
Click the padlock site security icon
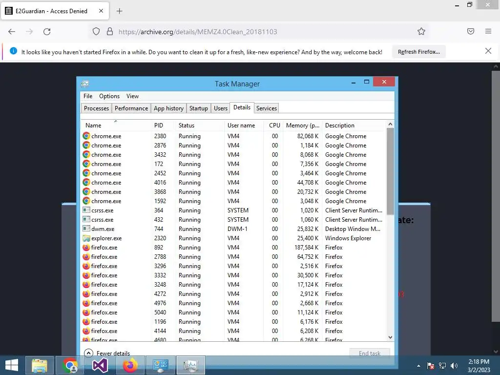pos(110,32)
